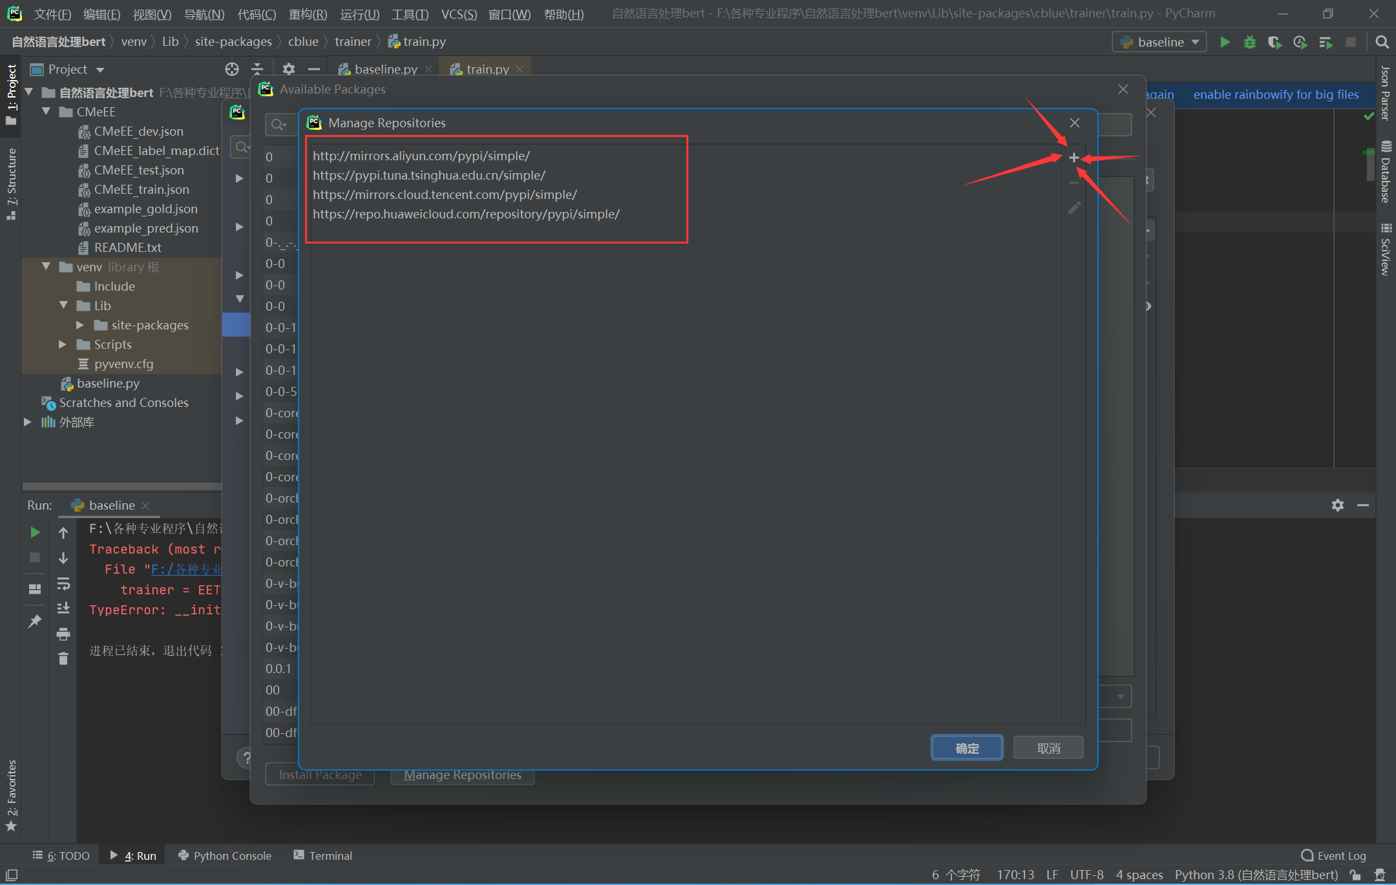Cancel with the 取消 button
Screen dimensions: 1396x885
click(x=1048, y=748)
